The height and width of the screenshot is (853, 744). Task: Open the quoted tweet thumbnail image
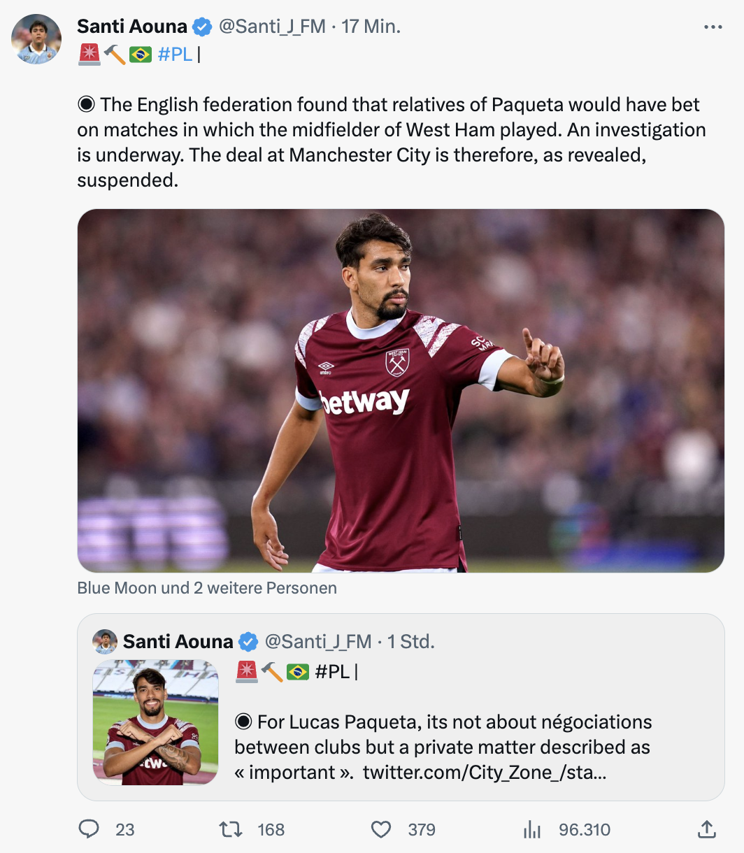(x=155, y=722)
